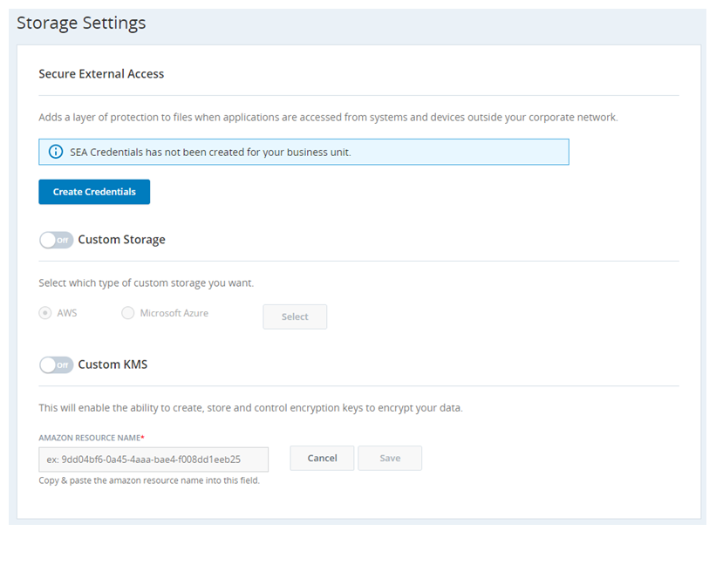716x565 pixels.
Task: Click the Select button for custom storage
Action: tap(295, 317)
